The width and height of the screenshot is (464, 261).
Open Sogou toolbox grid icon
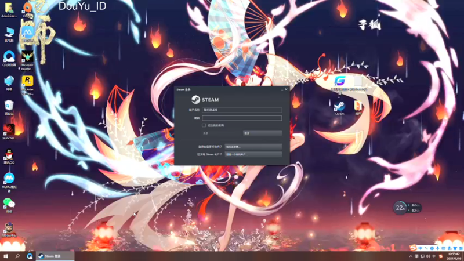[461, 248]
